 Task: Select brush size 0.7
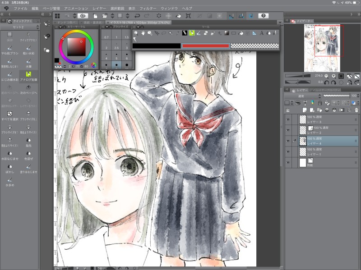(106, 35)
